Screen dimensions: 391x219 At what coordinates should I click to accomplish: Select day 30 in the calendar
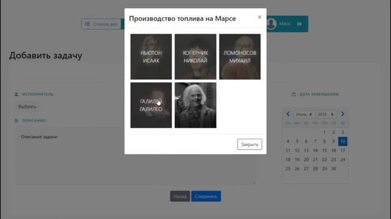334,169
